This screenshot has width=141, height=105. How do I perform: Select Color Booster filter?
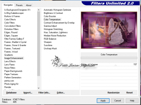point(50,16)
